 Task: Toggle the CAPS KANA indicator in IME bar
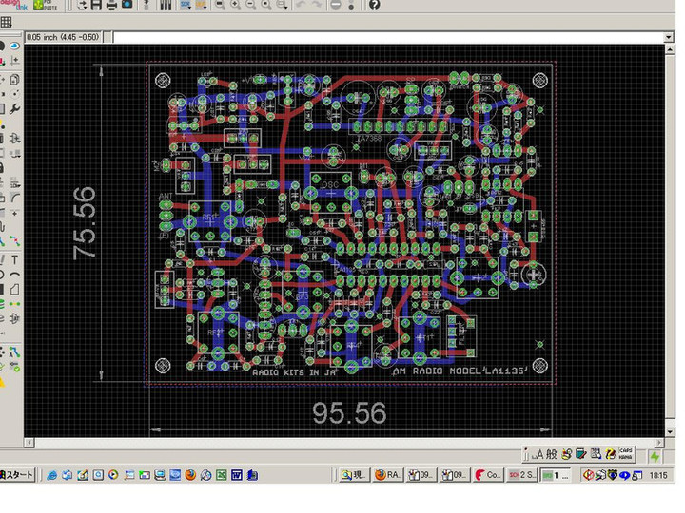coord(626,454)
